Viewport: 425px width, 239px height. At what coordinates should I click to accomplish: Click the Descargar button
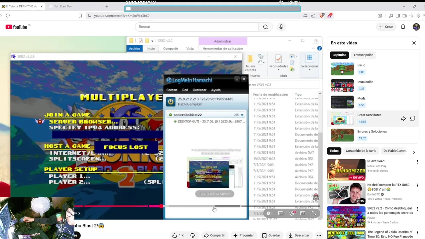point(299,235)
